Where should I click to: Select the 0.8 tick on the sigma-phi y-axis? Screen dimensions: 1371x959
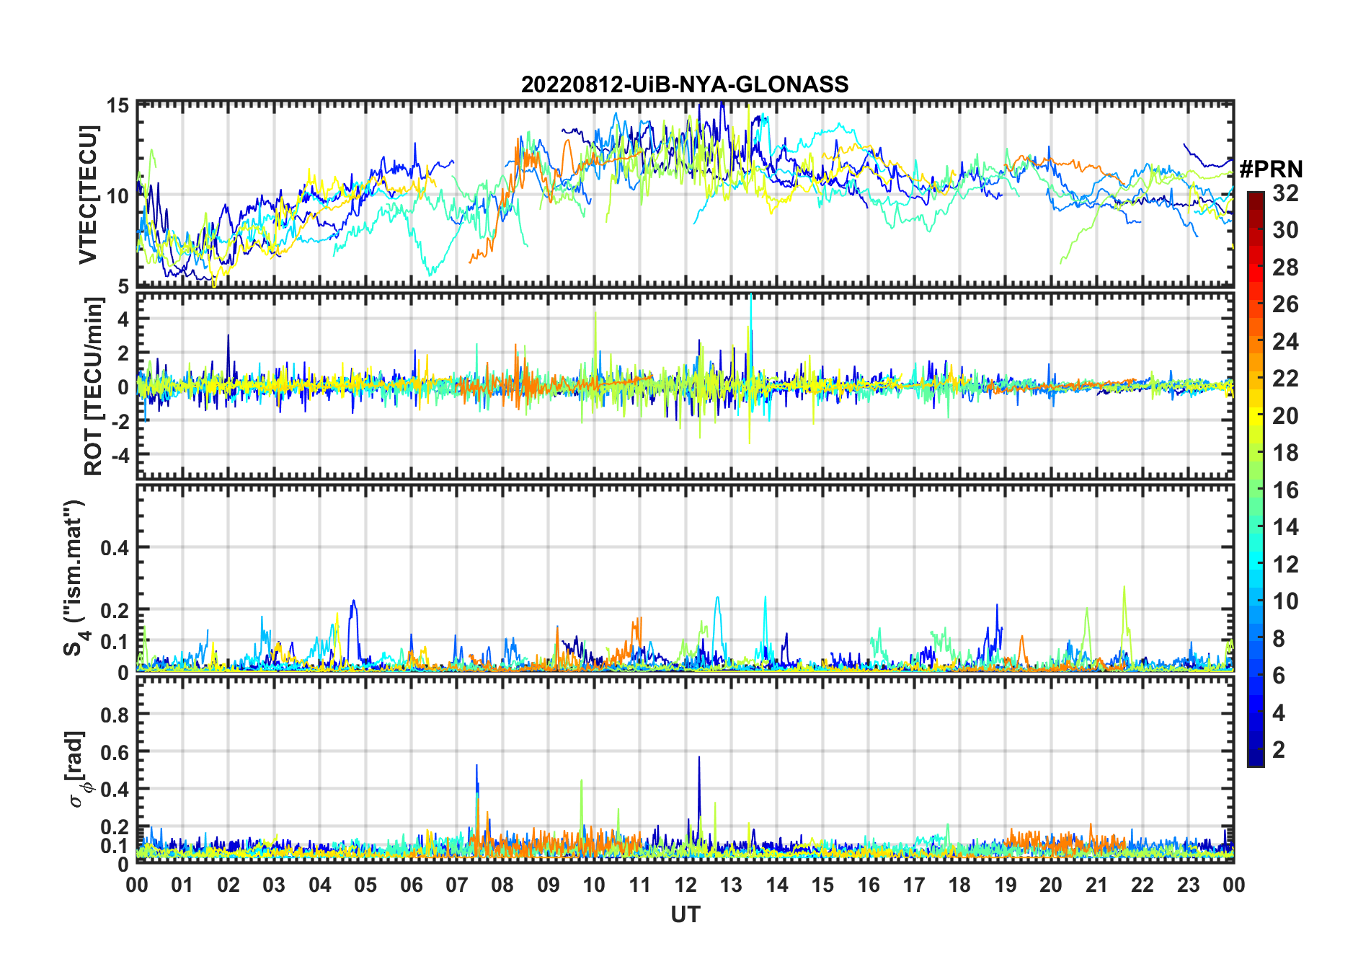click(115, 715)
